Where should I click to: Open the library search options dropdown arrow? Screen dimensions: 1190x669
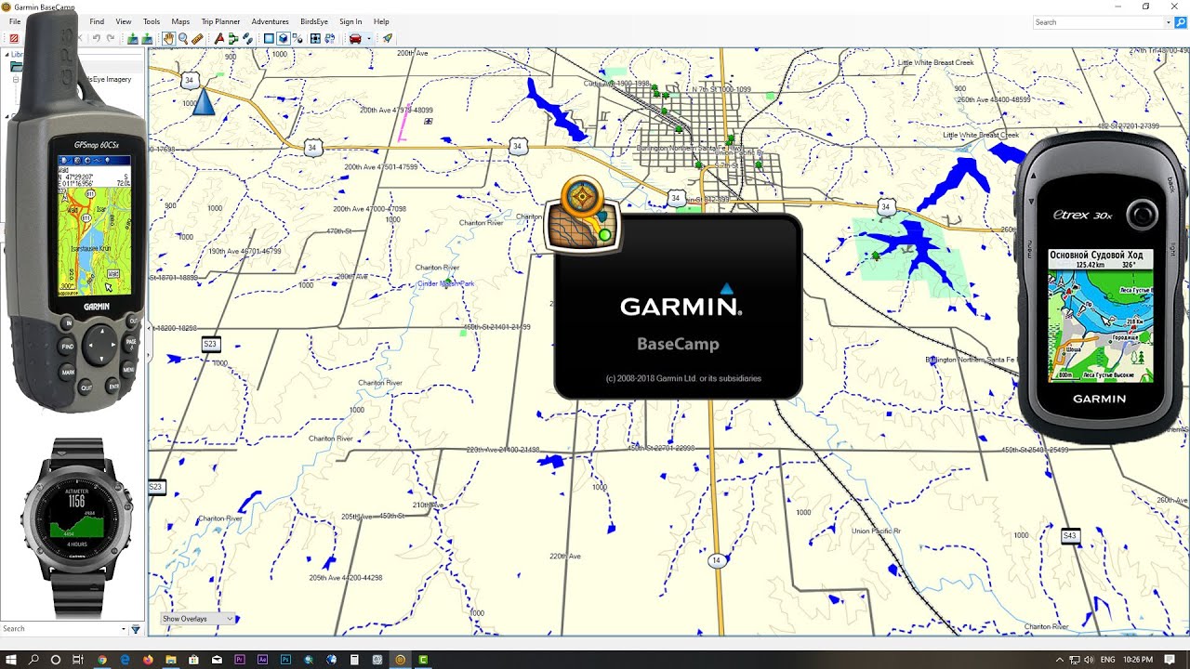[x=123, y=629]
